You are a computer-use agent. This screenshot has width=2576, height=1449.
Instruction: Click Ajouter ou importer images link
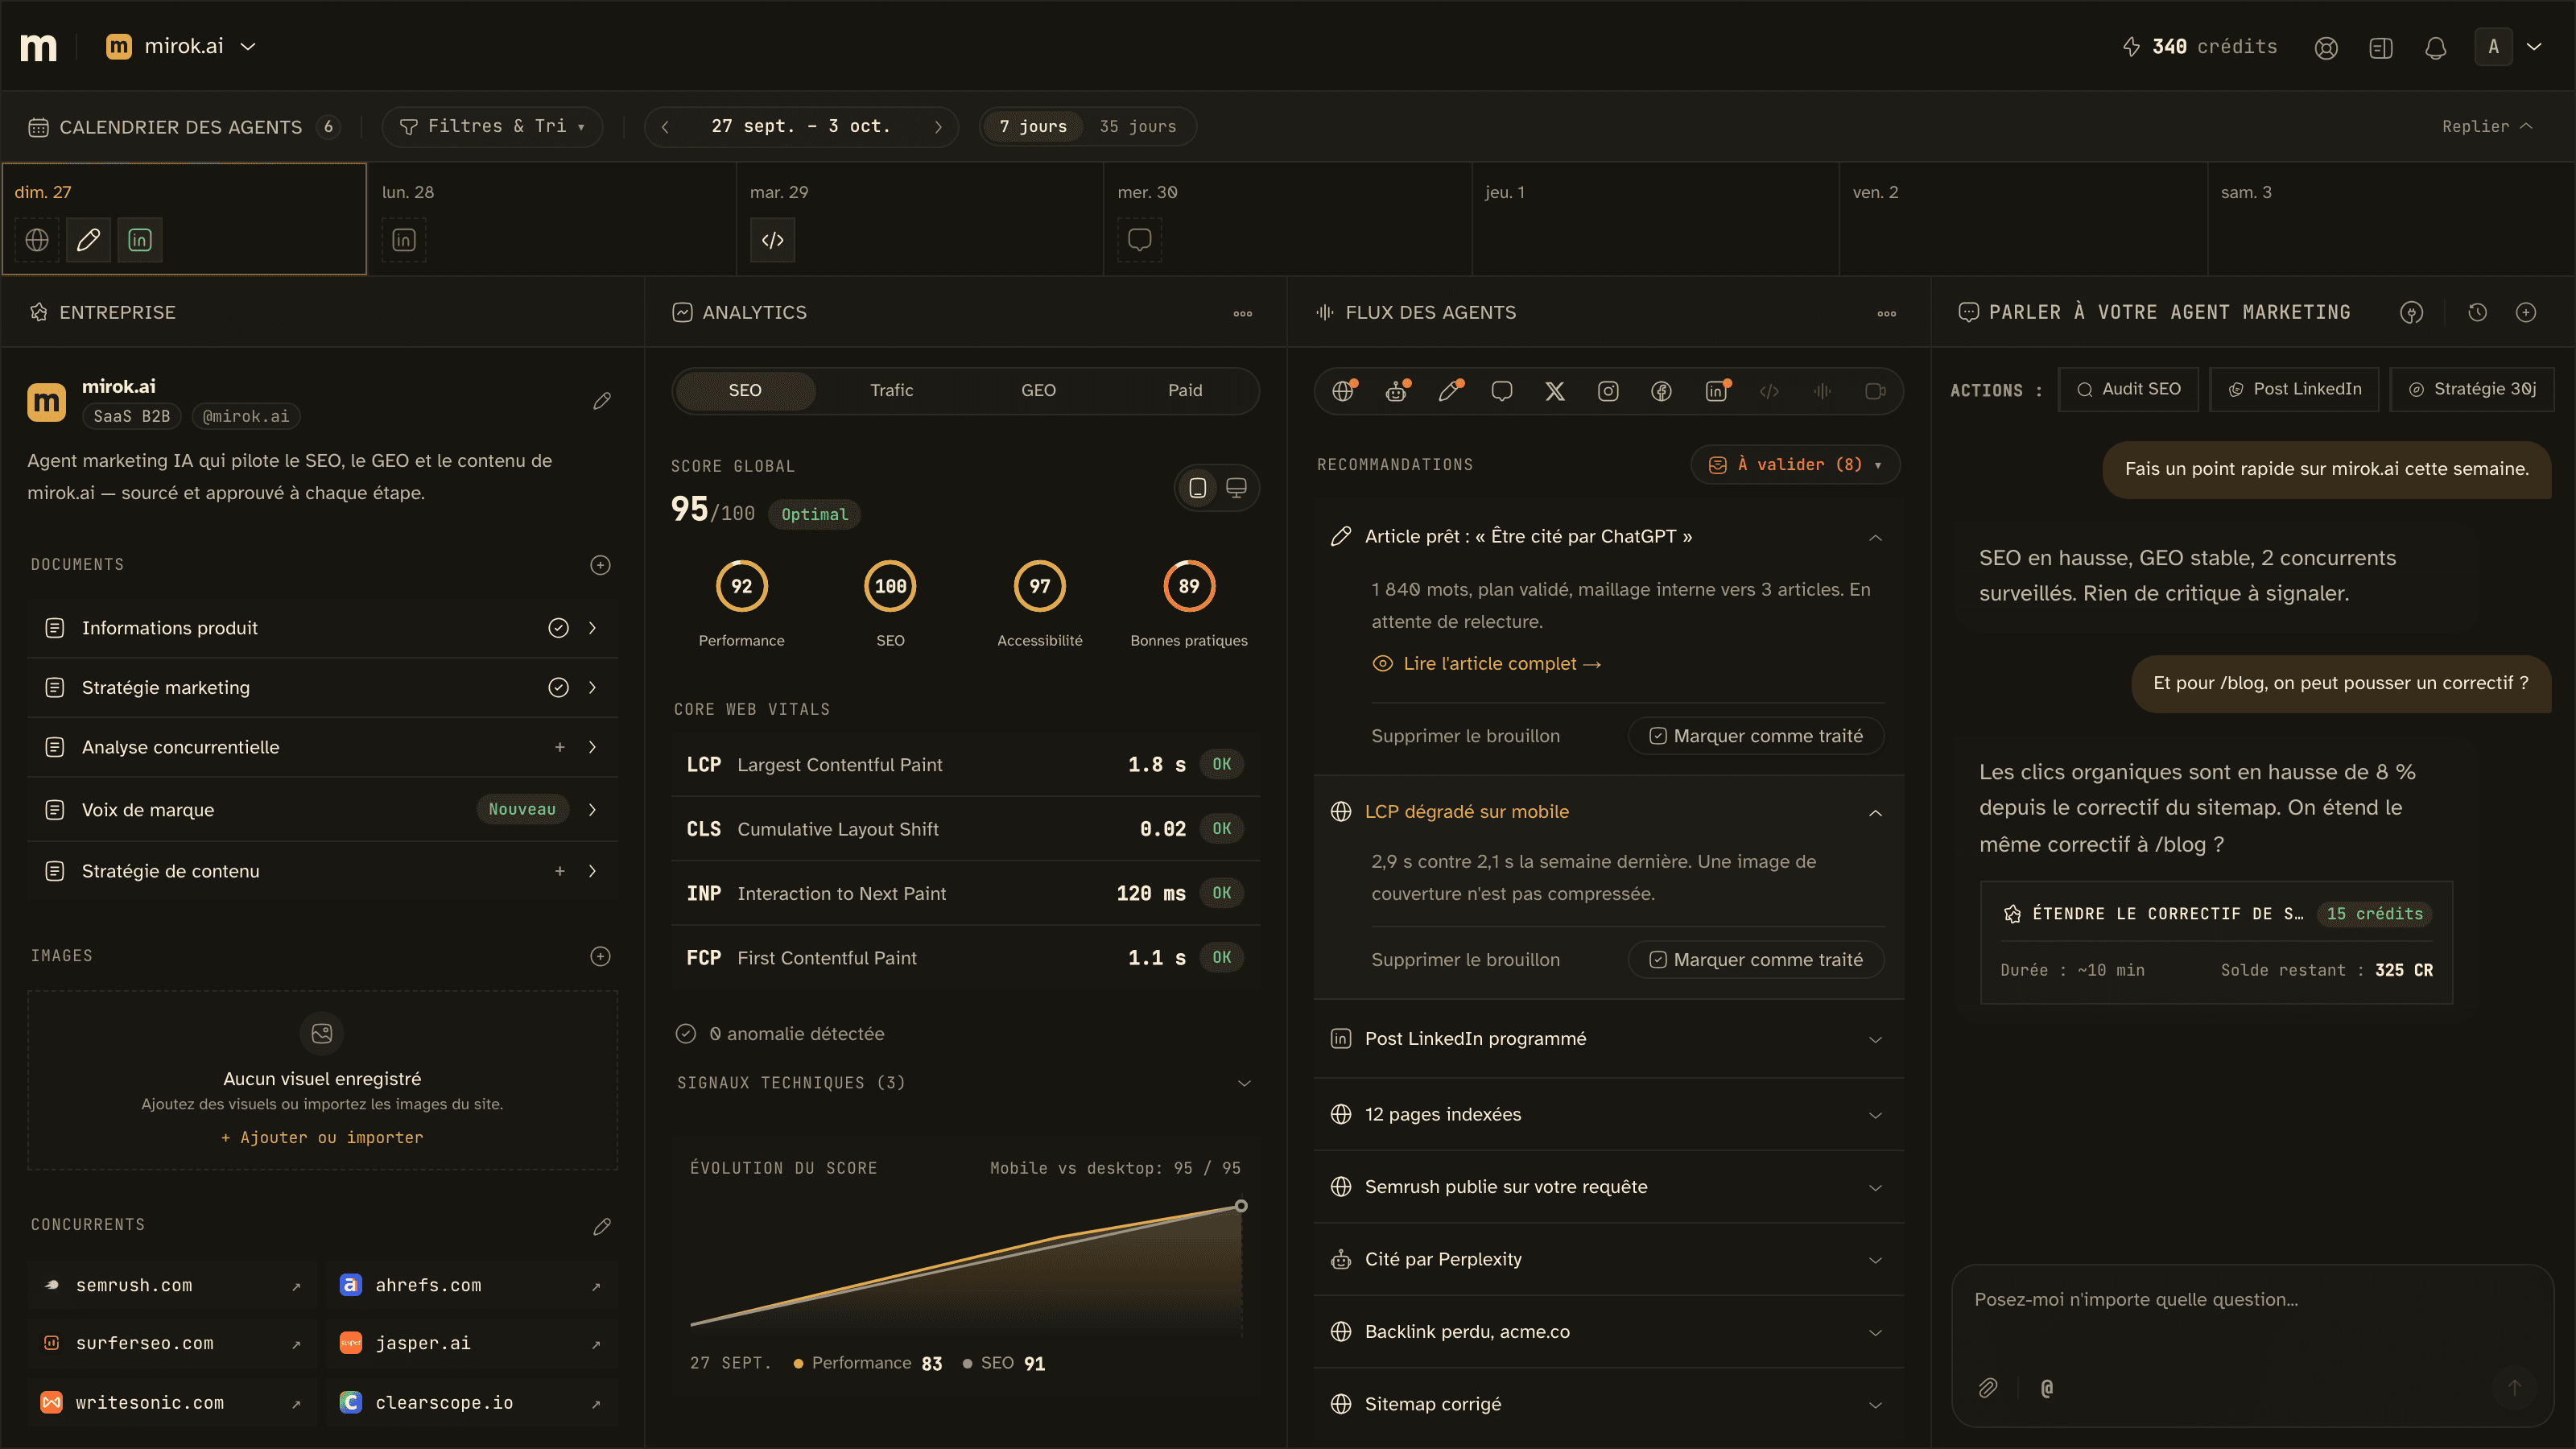[x=322, y=1138]
